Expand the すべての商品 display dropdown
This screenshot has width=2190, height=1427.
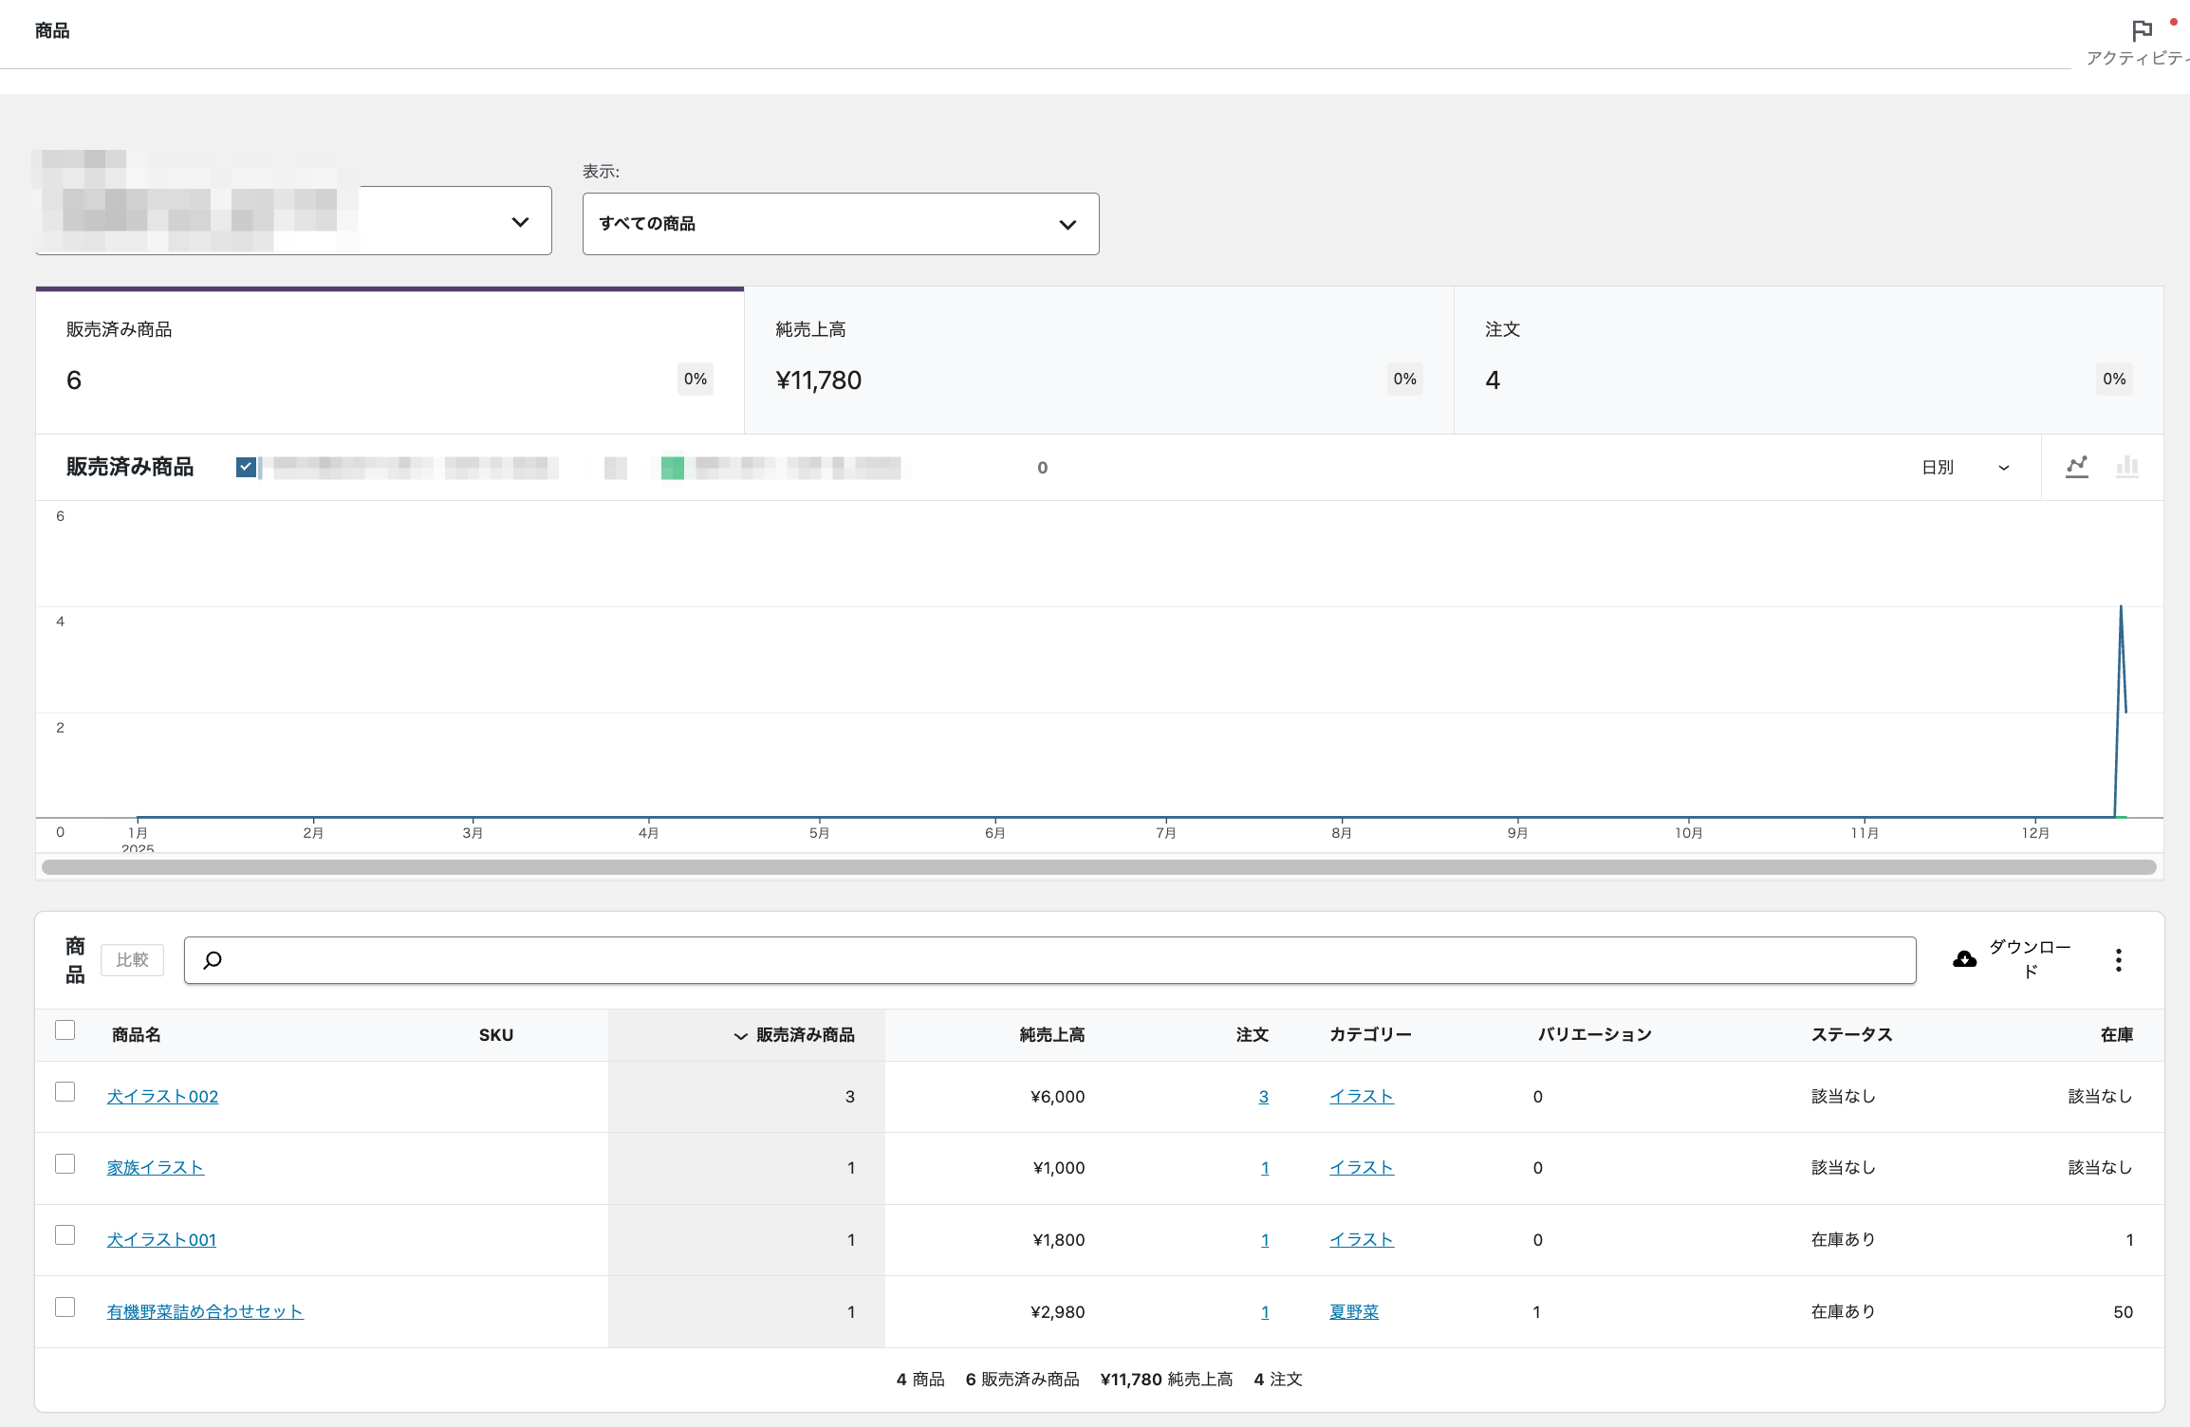pos(840,224)
